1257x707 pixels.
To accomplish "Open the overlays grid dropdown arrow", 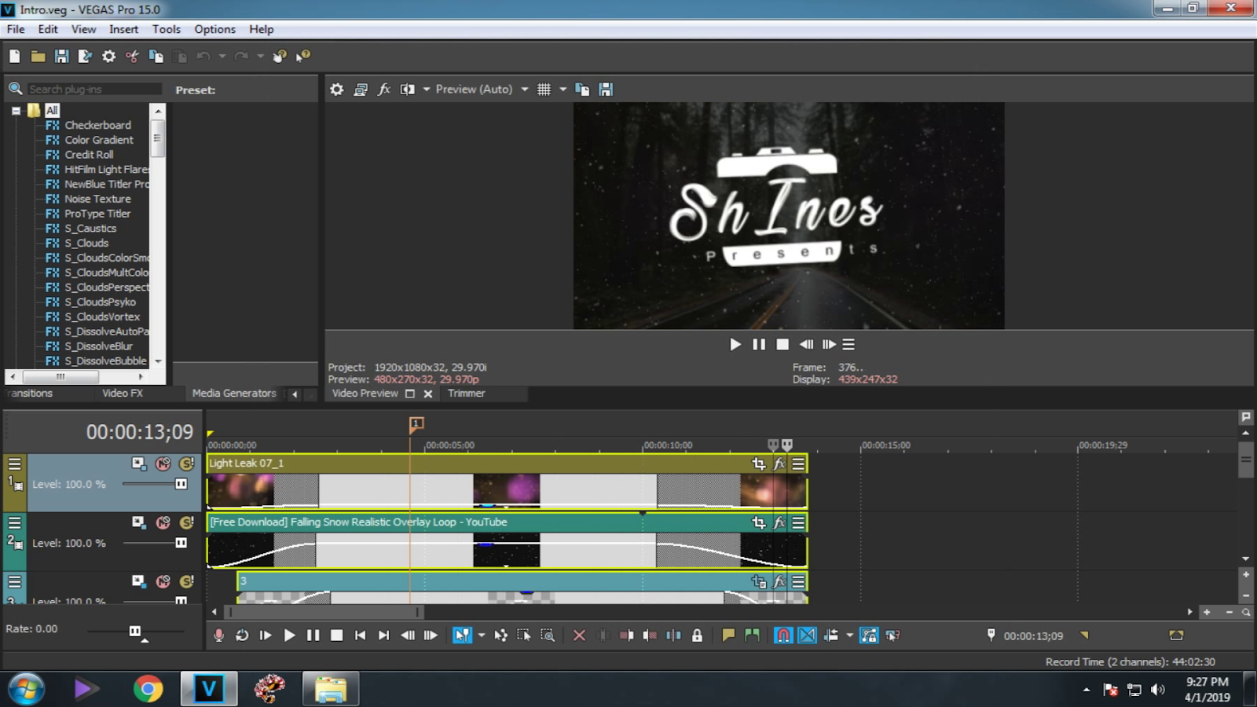I will pyautogui.click(x=563, y=90).
